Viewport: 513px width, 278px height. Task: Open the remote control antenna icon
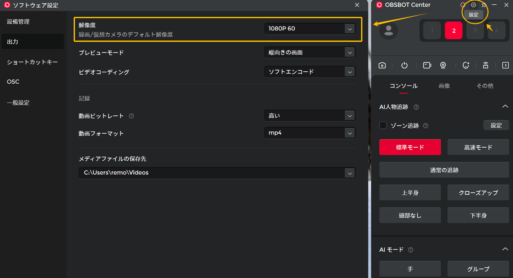pos(485,65)
